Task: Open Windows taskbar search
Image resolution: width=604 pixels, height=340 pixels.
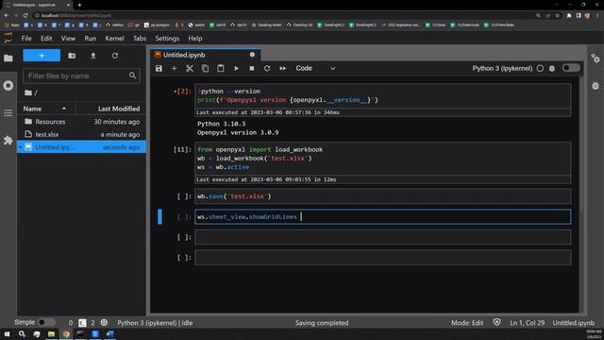Action: pyautogui.click(x=22, y=333)
